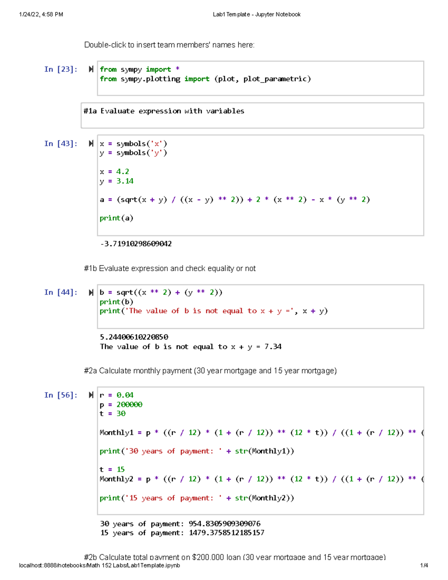Select the In [43] prompt label

click(60, 143)
